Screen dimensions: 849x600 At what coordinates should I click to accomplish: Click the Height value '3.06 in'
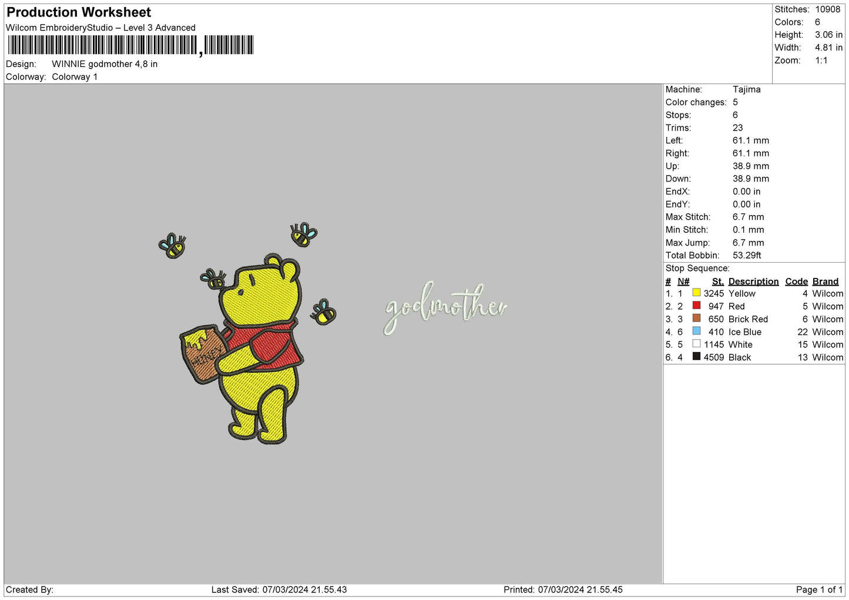coord(828,35)
